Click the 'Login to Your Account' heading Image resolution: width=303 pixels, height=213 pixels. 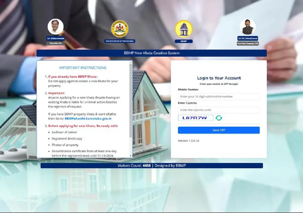pos(219,78)
